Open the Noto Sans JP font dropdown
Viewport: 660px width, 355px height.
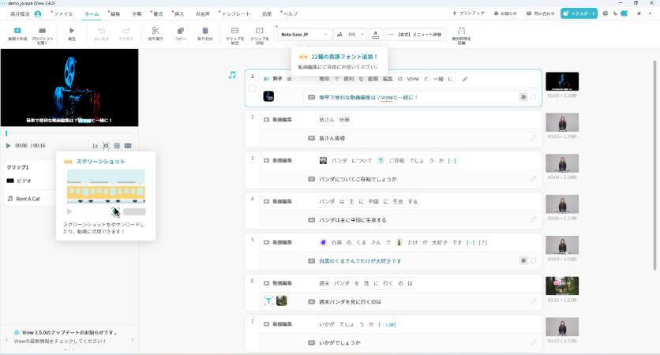click(x=304, y=35)
